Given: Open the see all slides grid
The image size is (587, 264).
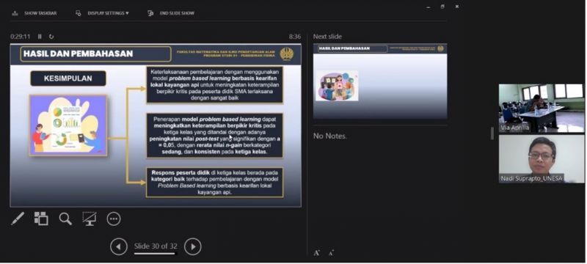Looking at the screenshot, I should tap(41, 219).
